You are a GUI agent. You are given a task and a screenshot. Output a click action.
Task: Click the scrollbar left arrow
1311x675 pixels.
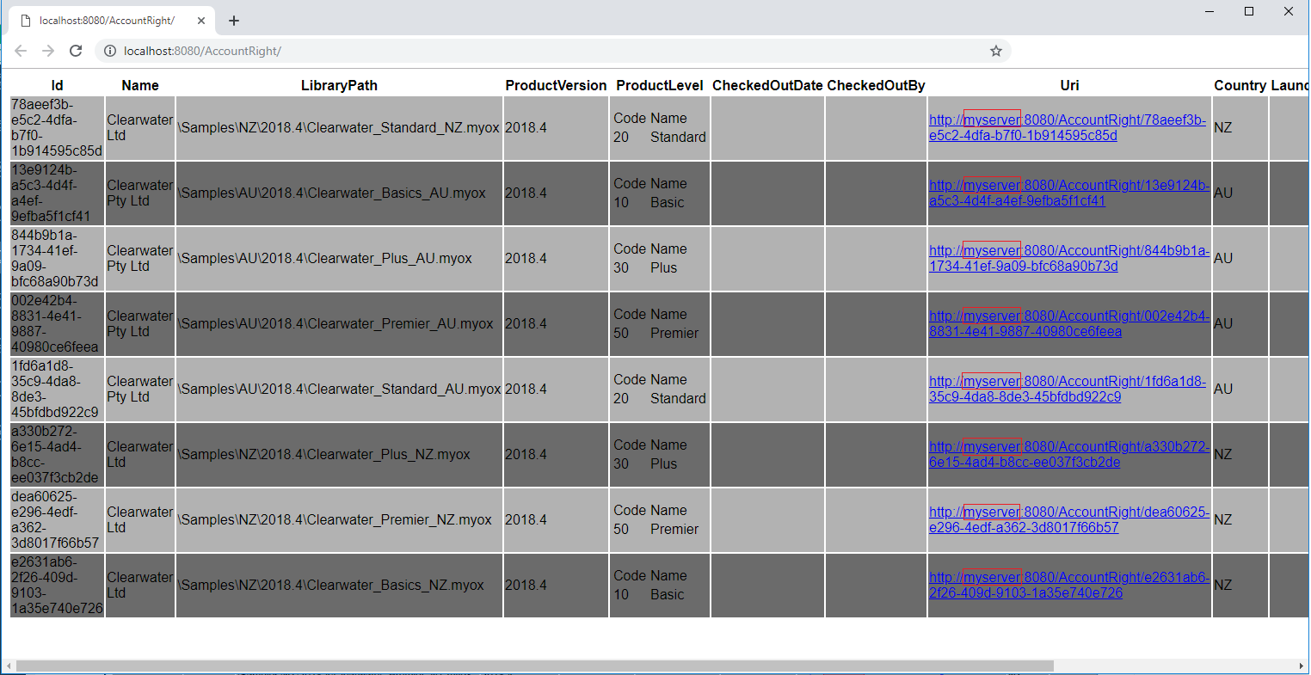click(8, 666)
